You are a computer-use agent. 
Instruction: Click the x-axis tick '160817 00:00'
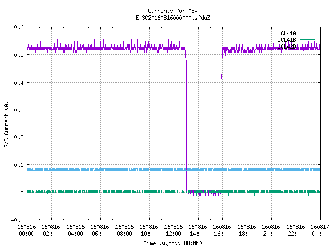[x=320, y=230]
